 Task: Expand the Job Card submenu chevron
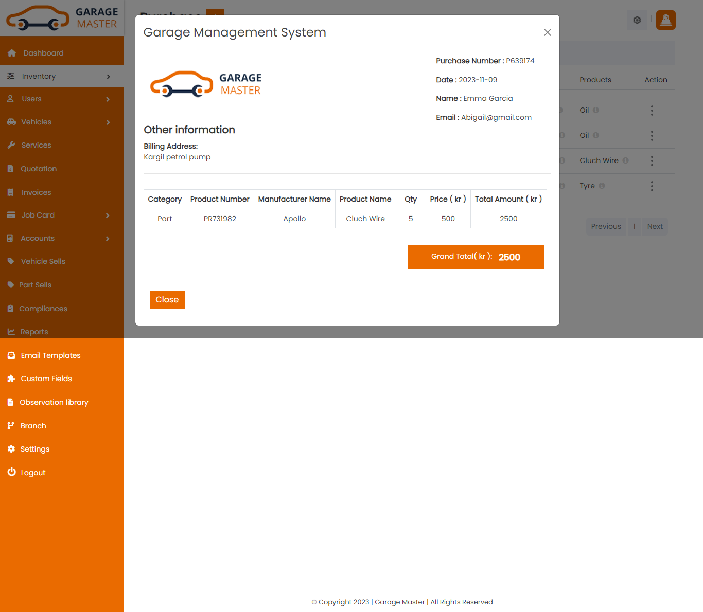[x=108, y=215]
